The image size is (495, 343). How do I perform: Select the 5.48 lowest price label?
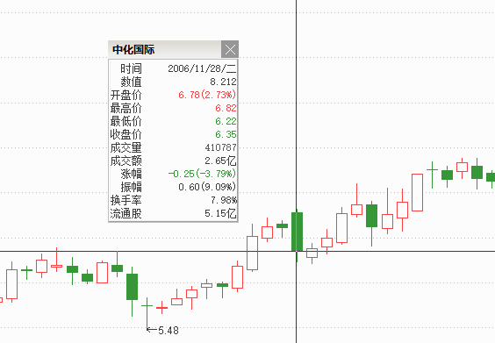click(169, 331)
